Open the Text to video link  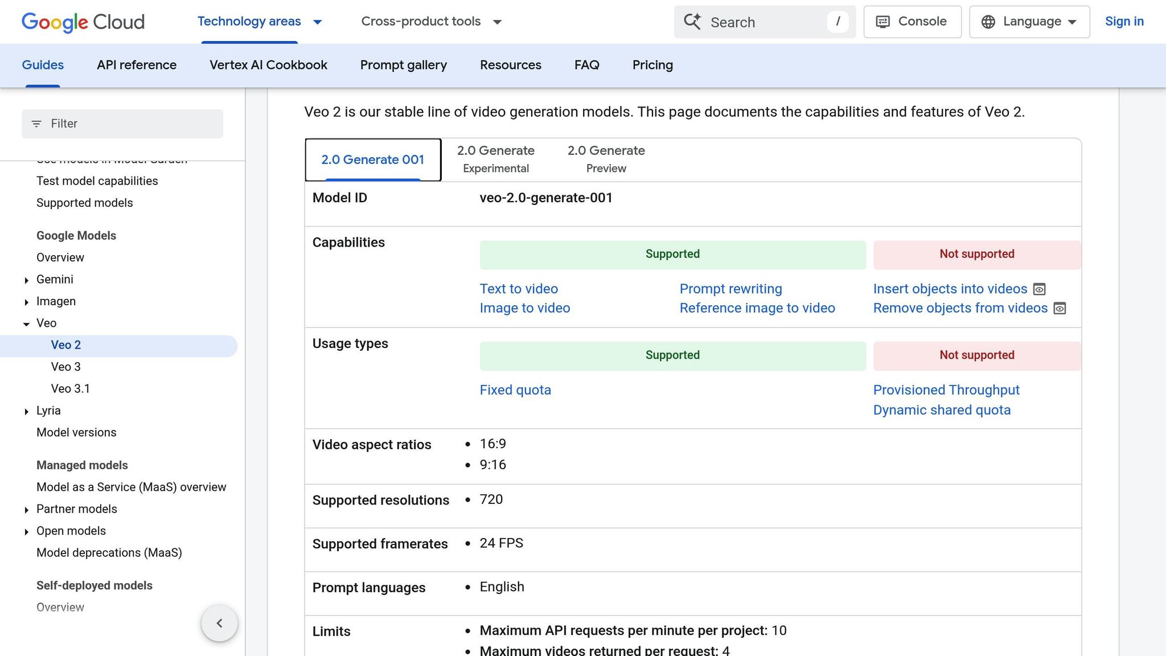tap(519, 289)
